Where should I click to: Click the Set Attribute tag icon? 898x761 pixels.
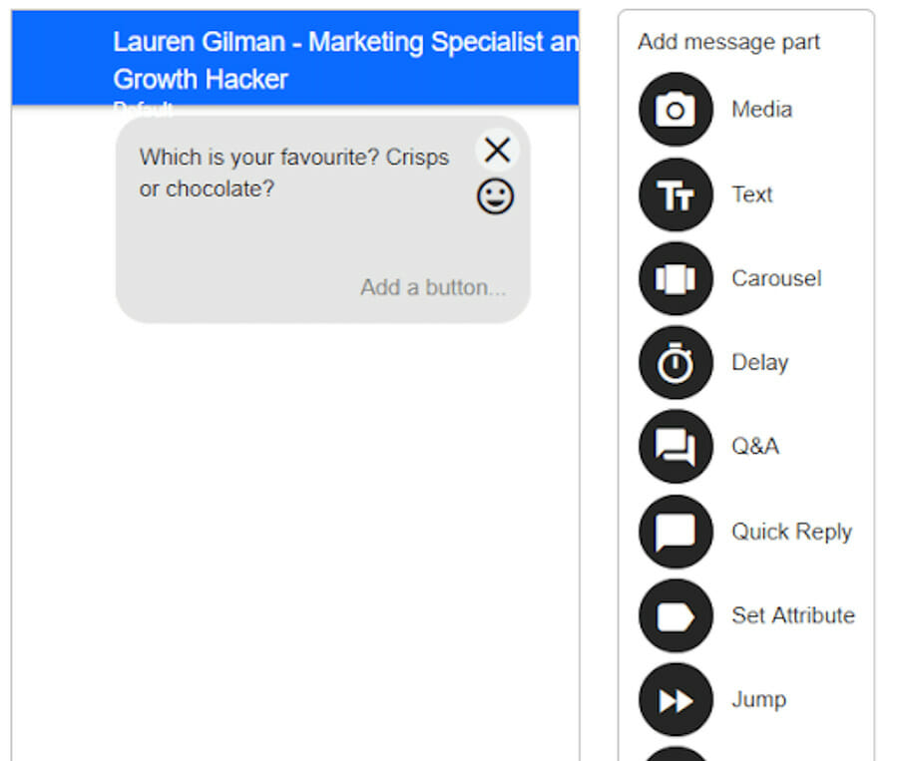(x=675, y=615)
